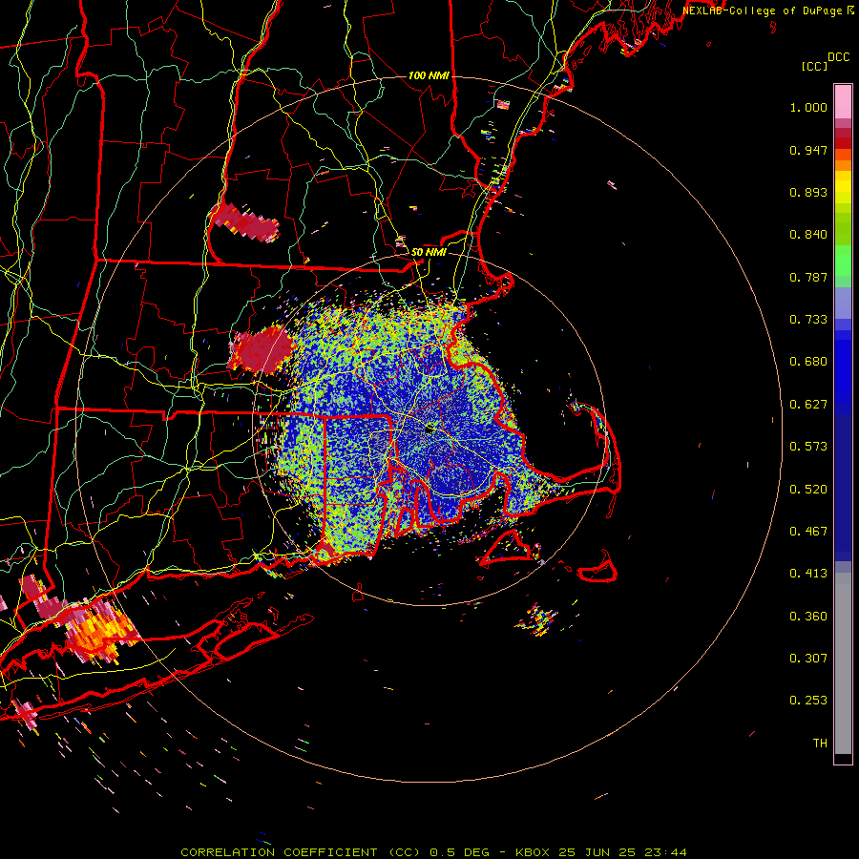859x859 pixels.
Task: Click the [CC] units label
Action: (x=814, y=66)
